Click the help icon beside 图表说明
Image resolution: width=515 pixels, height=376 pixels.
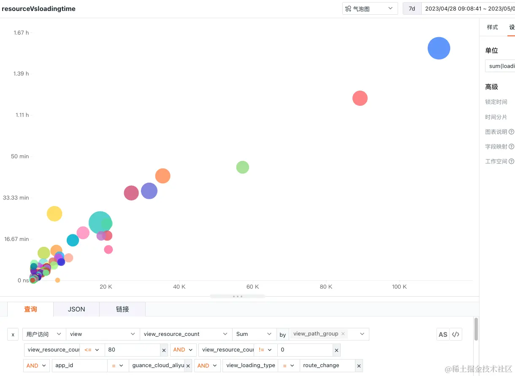coord(512,132)
